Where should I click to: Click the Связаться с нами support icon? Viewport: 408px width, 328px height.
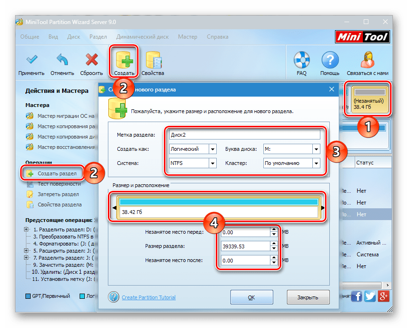[367, 60]
